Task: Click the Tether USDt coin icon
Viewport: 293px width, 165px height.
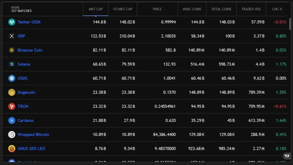Action: (12, 22)
